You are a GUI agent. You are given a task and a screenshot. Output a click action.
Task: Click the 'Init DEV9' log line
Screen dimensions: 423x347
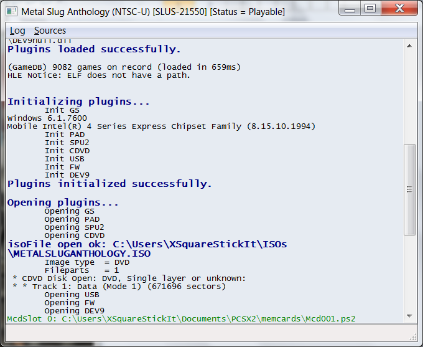(67, 175)
